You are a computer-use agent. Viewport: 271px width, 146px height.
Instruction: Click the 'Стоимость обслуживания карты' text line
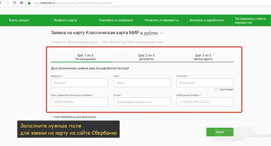pyautogui.click(x=107, y=42)
